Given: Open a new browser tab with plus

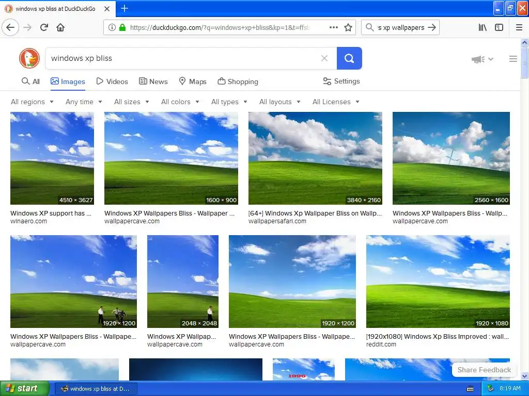Looking at the screenshot, I should click(x=125, y=8).
